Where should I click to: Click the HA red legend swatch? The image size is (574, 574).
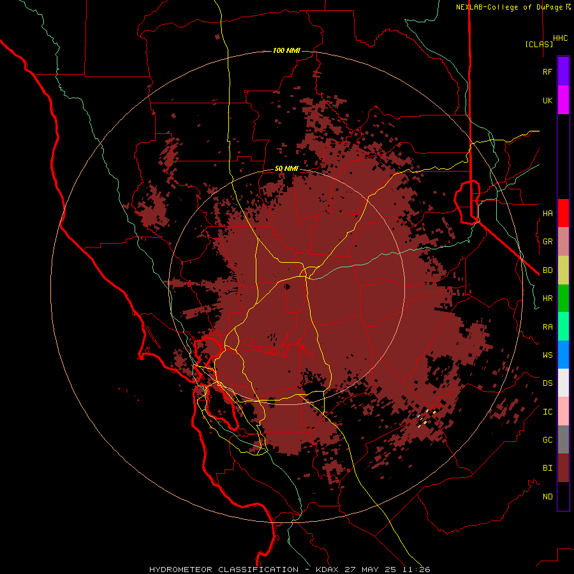click(563, 213)
